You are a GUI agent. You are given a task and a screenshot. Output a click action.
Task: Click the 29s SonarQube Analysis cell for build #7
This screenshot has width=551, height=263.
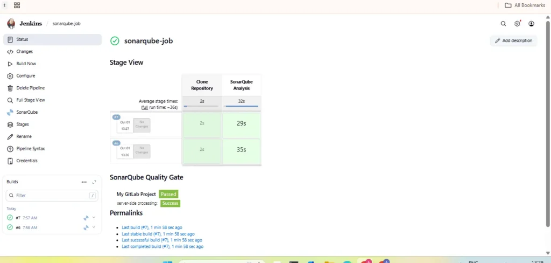point(241,123)
